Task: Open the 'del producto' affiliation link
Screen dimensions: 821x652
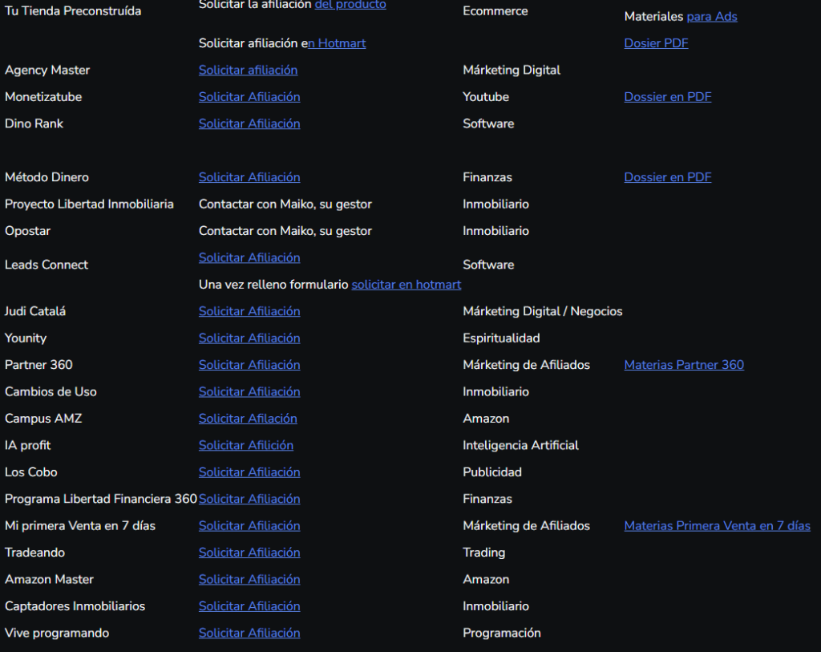Action: click(350, 5)
